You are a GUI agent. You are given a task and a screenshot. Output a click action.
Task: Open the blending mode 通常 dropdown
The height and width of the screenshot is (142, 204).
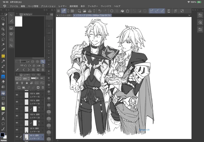tap(26, 78)
